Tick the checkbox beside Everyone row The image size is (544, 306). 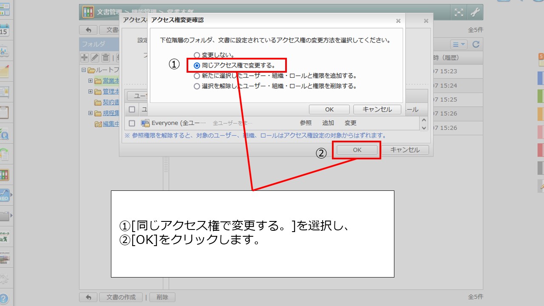pos(132,123)
